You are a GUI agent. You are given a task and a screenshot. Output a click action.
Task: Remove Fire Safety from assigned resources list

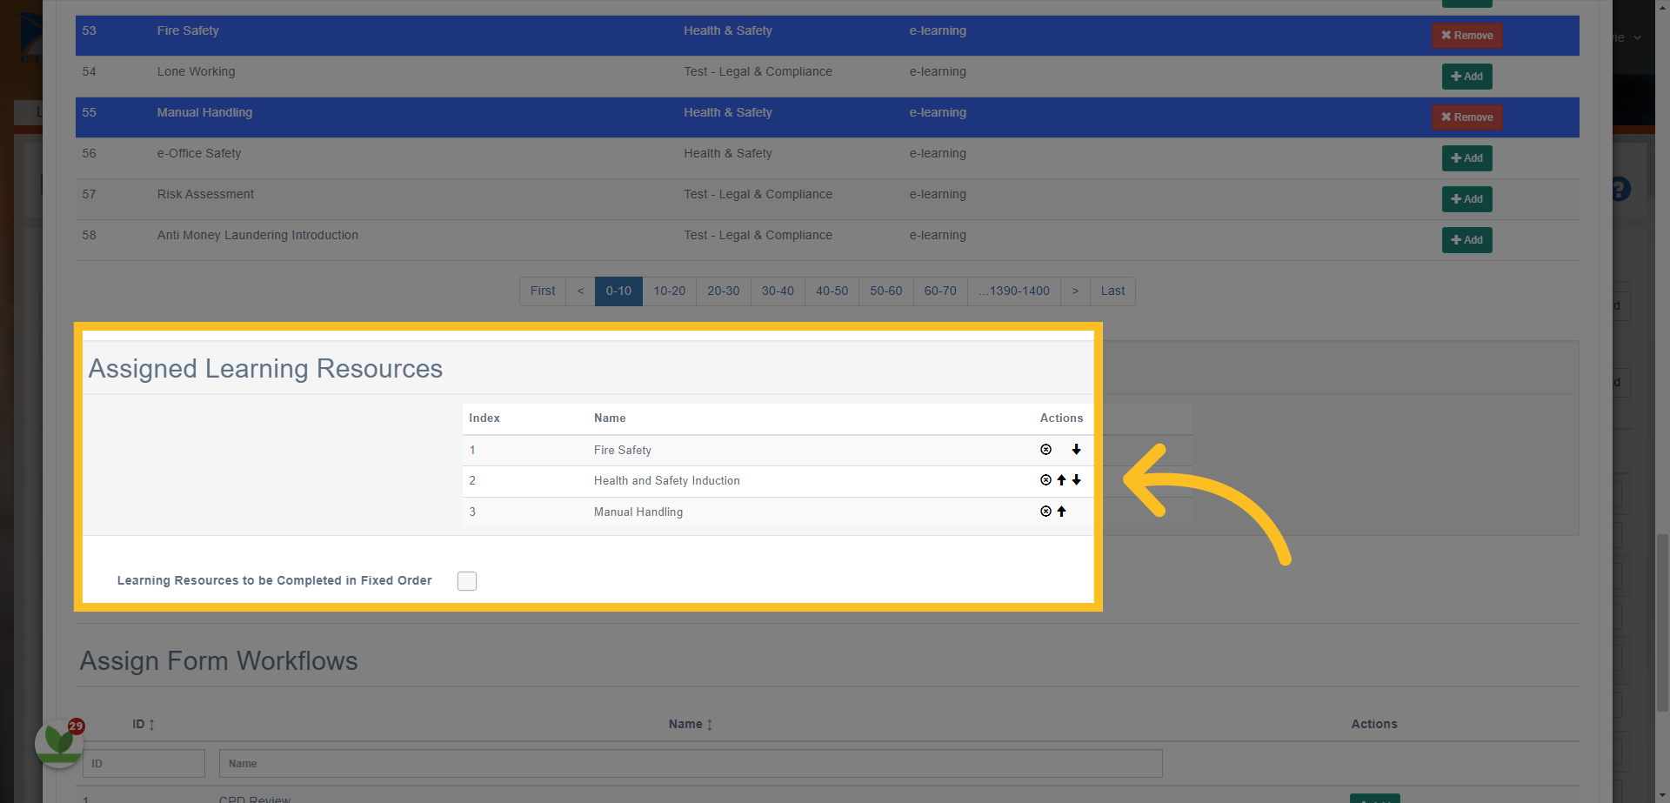pyautogui.click(x=1045, y=450)
